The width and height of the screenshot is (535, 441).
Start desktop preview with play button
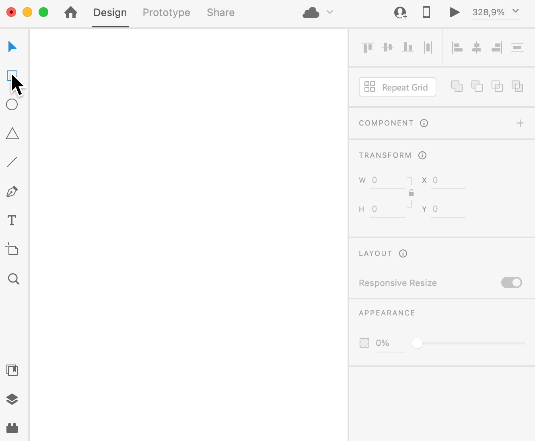pos(455,12)
